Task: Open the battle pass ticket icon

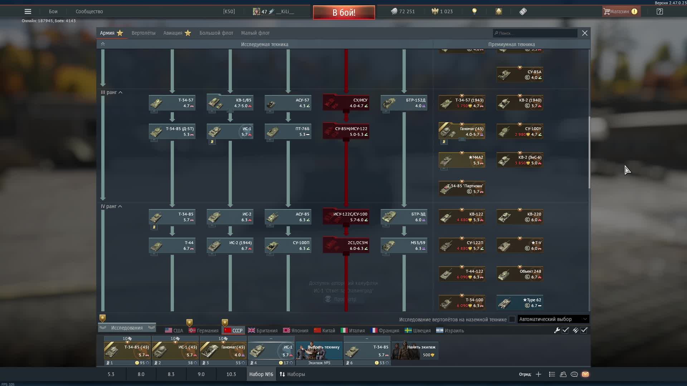Action: click(523, 11)
